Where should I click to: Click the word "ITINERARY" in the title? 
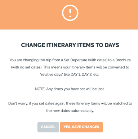61,45
